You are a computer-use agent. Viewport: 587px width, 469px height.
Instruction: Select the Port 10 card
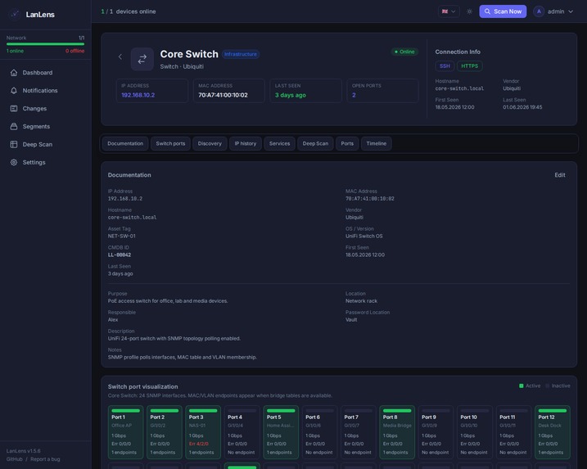475,432
